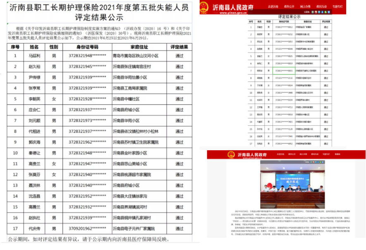Click the document title 沂南县职工长期护理保险2021年度第五批失能人员
Viewport: 366px width, 250px height.
click(99, 7)
